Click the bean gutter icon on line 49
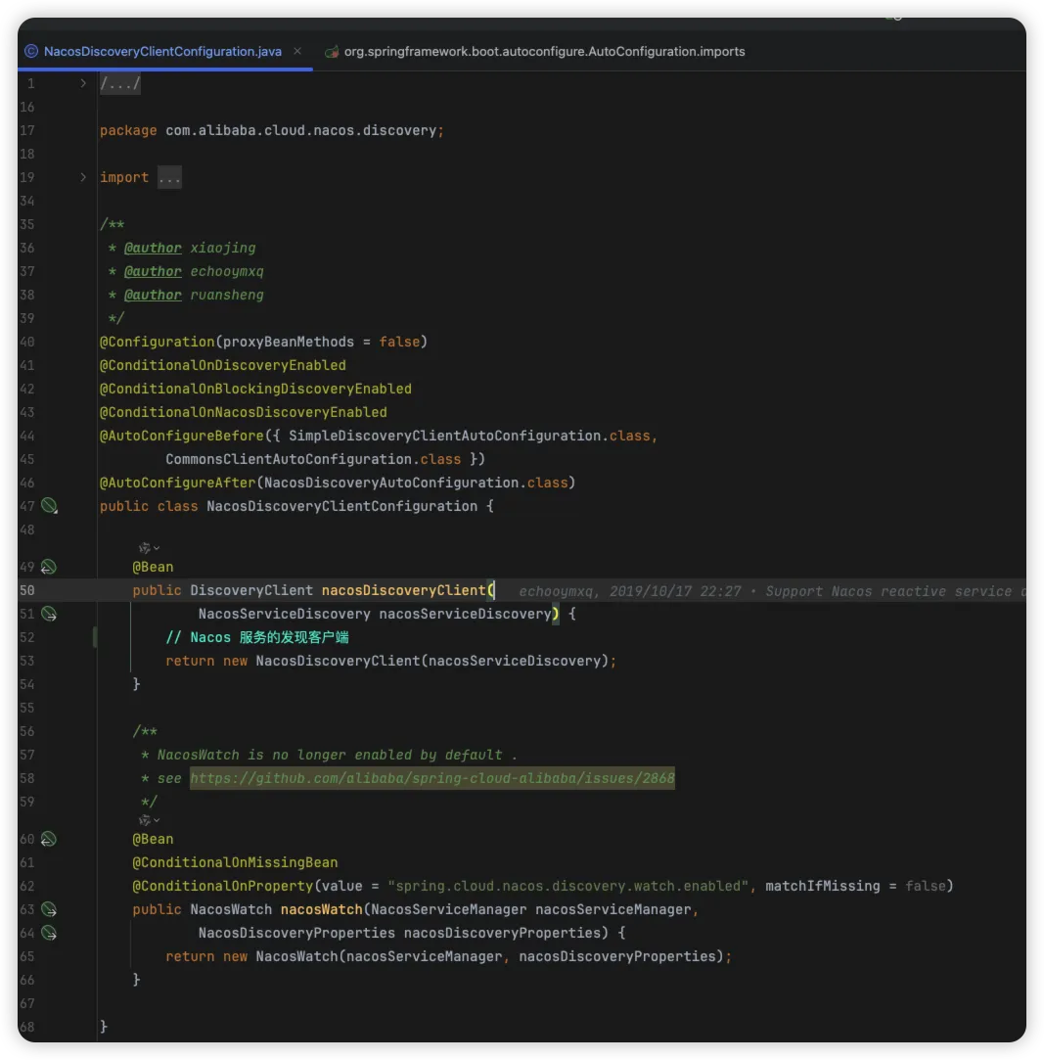Image resolution: width=1044 pixels, height=1060 pixels. [x=49, y=567]
